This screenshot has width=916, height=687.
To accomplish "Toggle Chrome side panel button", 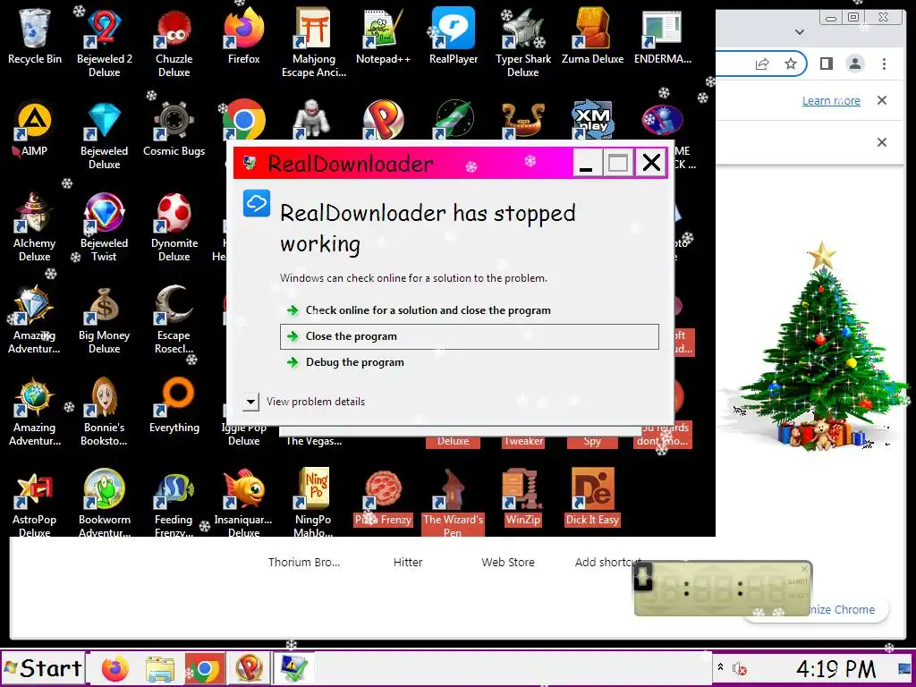I will pyautogui.click(x=826, y=64).
